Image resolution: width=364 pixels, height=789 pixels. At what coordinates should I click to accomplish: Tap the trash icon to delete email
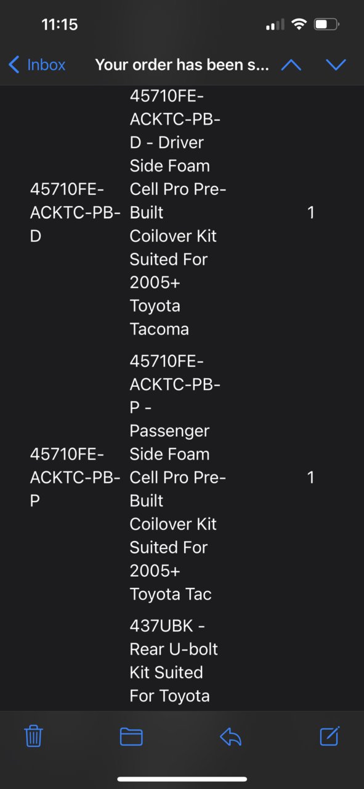(x=33, y=736)
